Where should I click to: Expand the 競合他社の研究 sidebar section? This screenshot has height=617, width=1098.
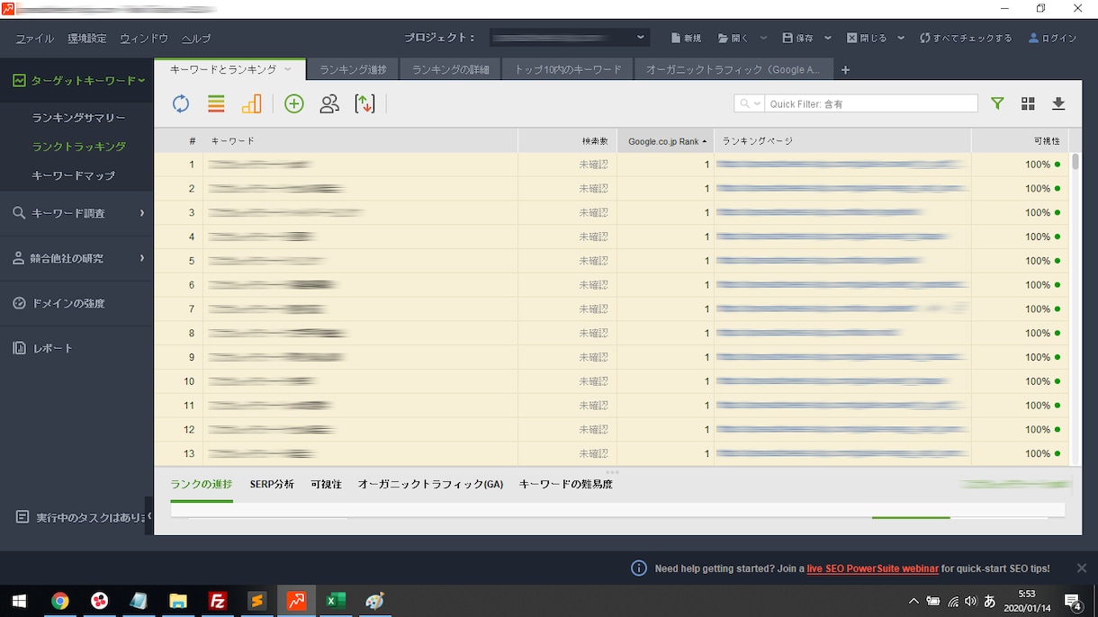pos(76,258)
